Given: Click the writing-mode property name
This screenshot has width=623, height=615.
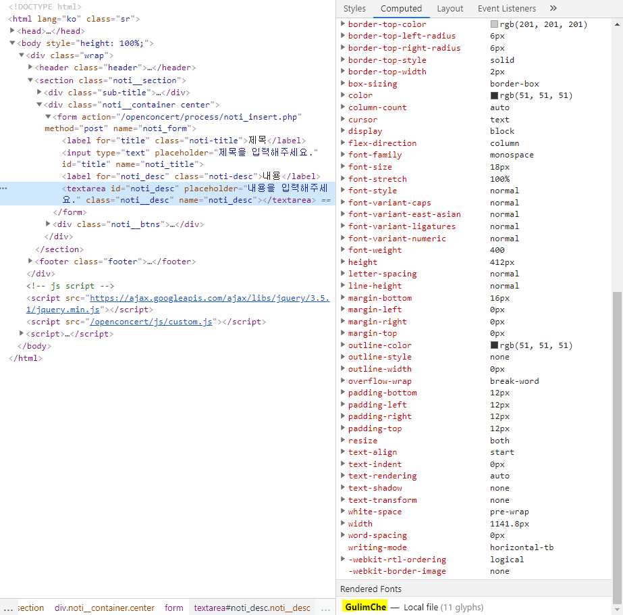Looking at the screenshot, I should [377, 547].
